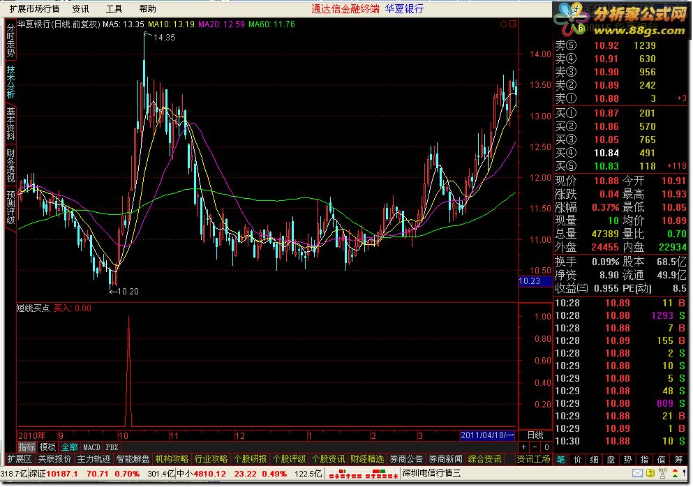The width and height of the screenshot is (693, 487).
Task: Open 个股研报 info tab
Action: click(250, 459)
